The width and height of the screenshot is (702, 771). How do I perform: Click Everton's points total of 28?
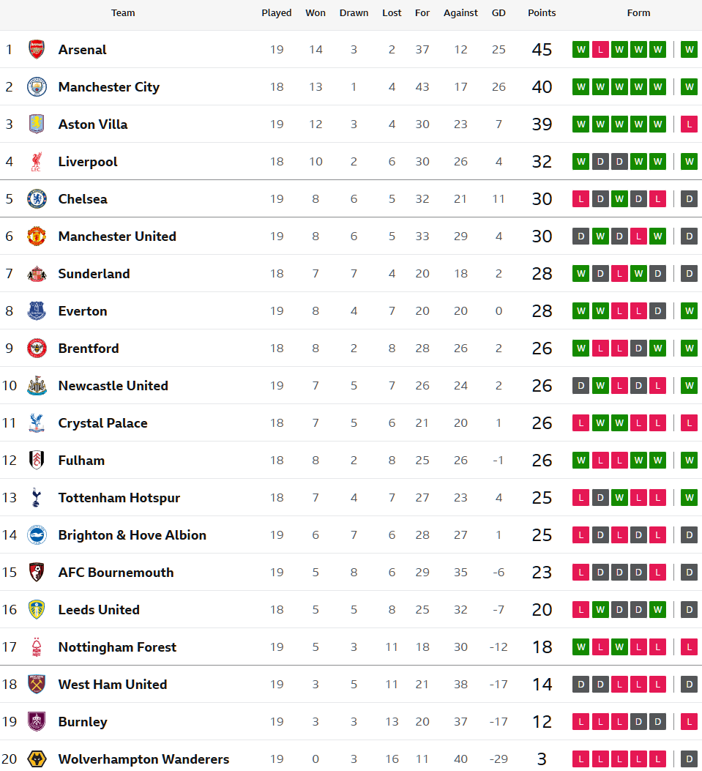542,311
